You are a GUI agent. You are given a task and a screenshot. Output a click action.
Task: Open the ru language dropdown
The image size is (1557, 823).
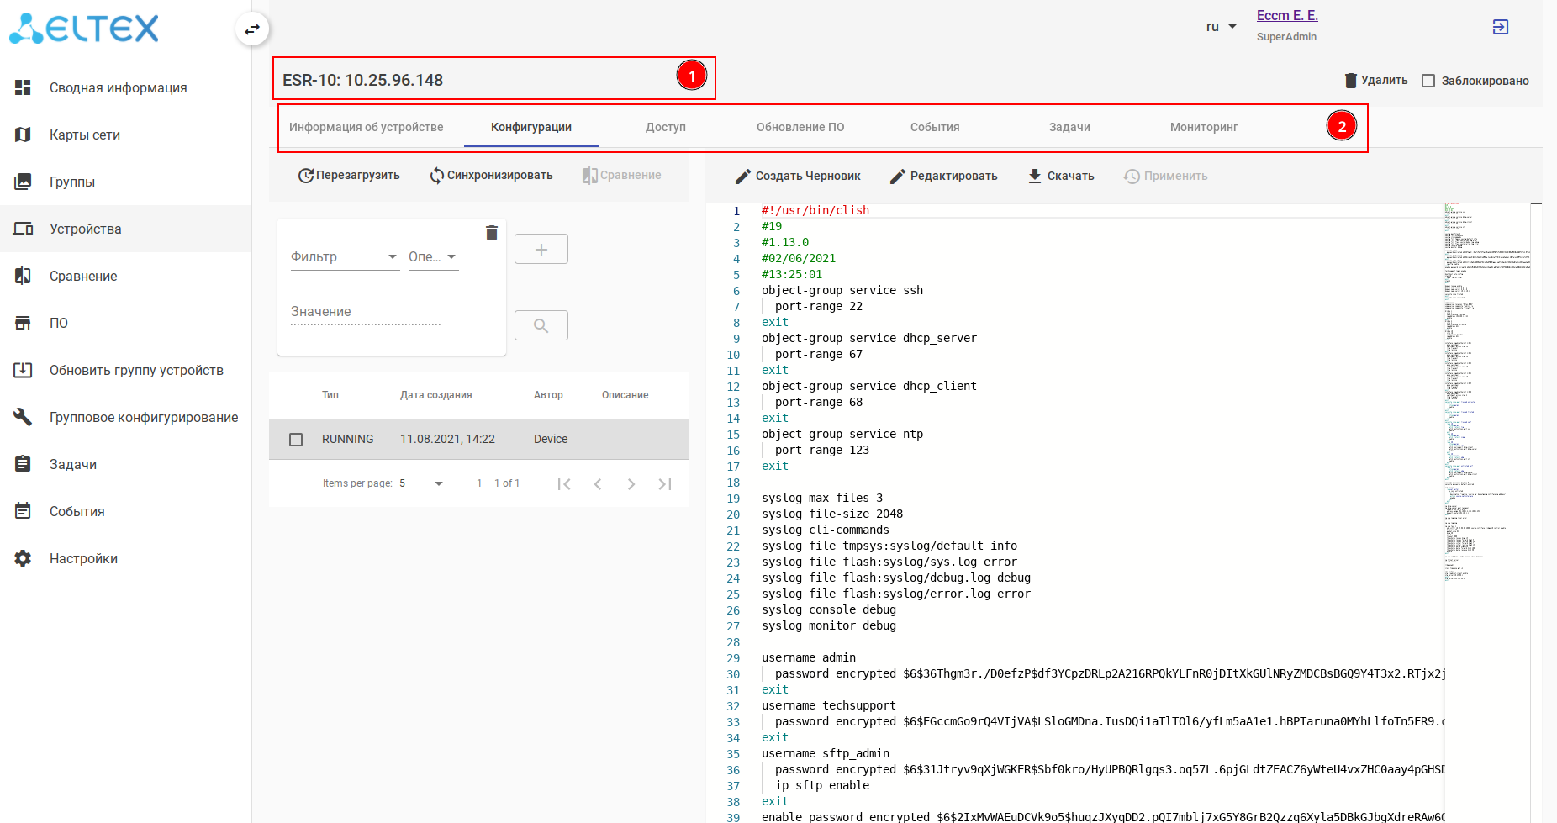(x=1221, y=27)
